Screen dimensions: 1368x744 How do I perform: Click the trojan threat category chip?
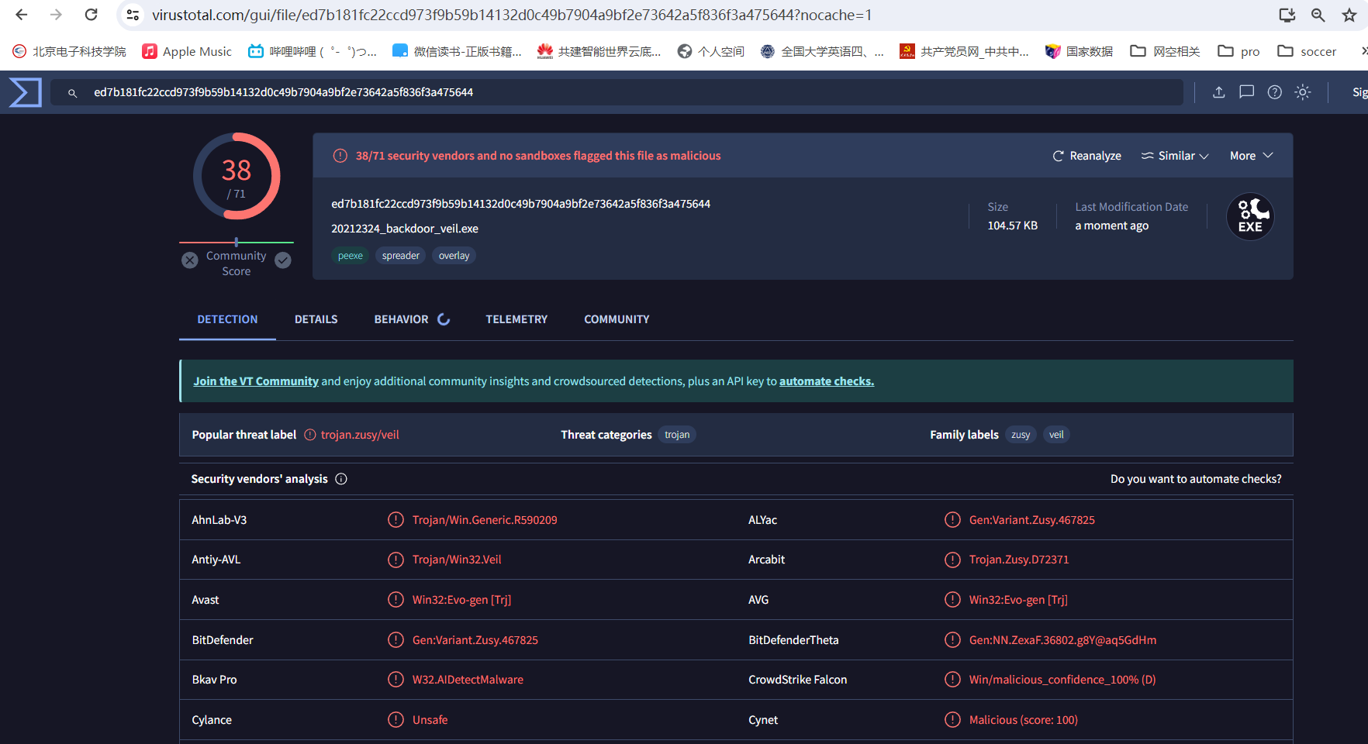point(677,435)
